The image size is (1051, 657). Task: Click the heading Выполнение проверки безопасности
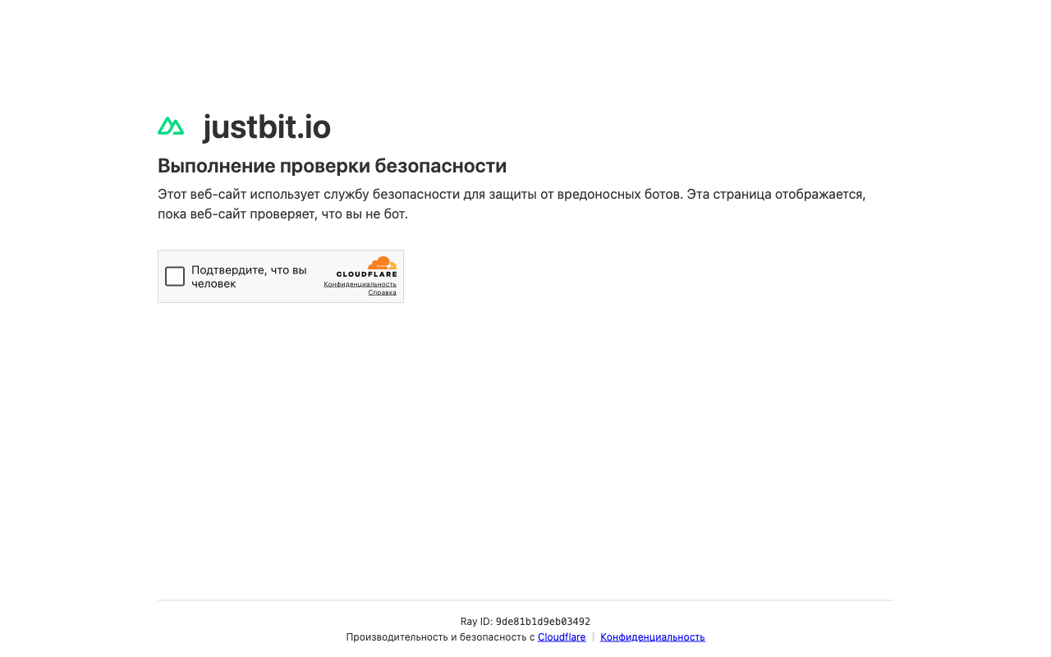click(332, 165)
